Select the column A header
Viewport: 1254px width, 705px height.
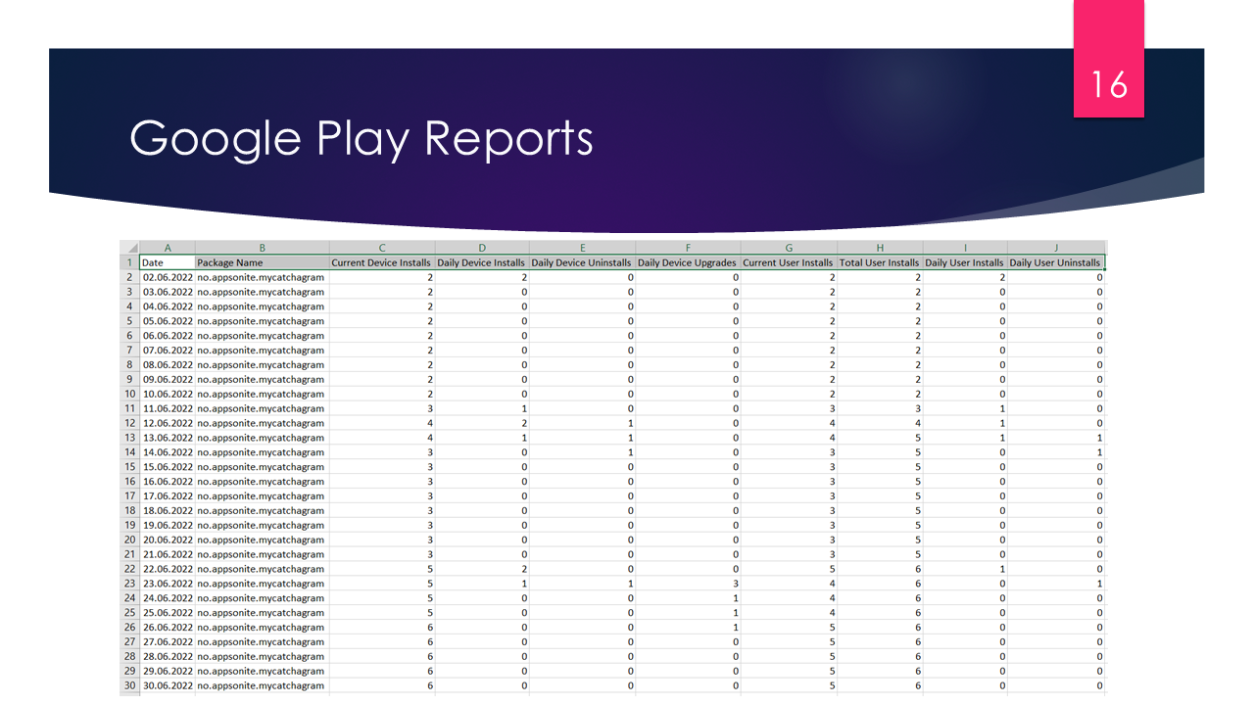click(168, 248)
